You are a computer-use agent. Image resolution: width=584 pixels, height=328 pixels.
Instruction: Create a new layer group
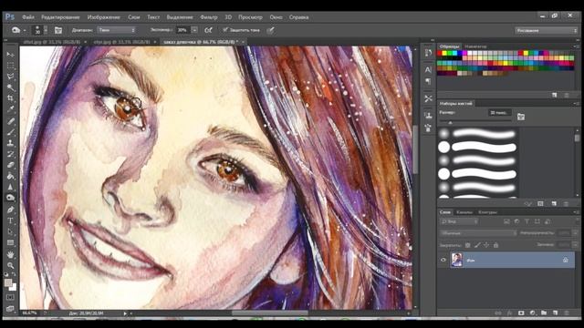pyautogui.click(x=544, y=313)
